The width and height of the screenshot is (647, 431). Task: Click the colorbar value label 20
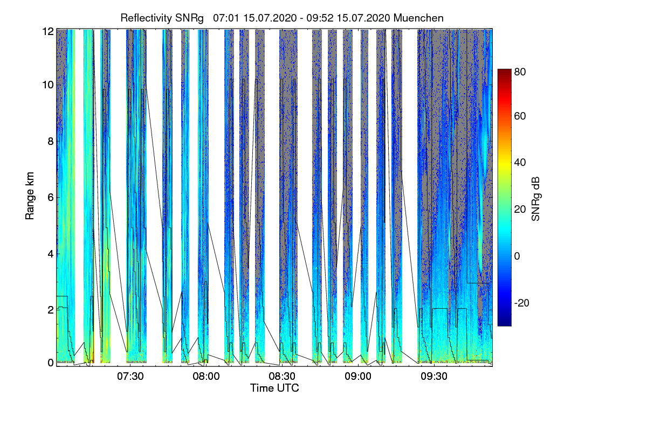[520, 209]
